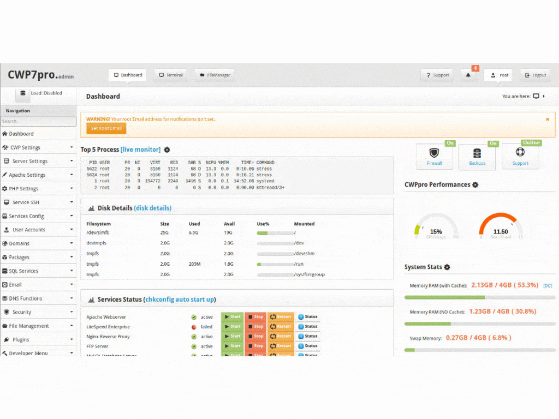Viewport: 559px width, 419px height.
Task: Open the Security navigation item
Action: 39,312
